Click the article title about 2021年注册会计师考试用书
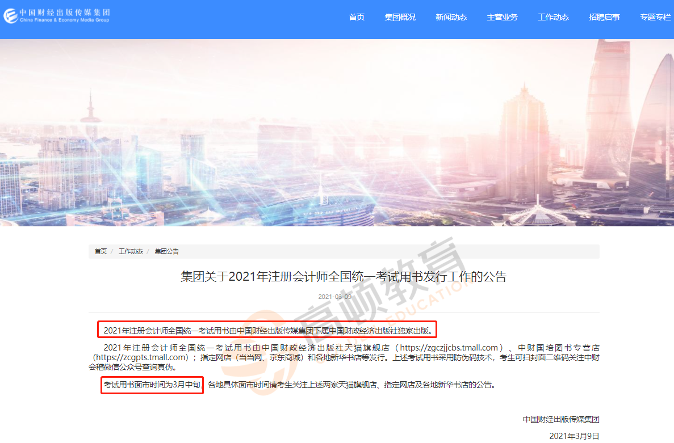The image size is (674, 443). click(x=344, y=277)
